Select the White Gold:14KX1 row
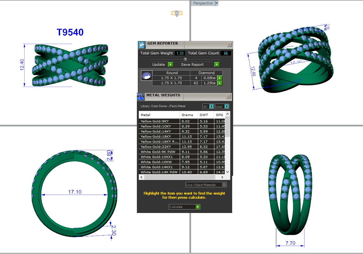The image size is (363, 254). point(182,167)
